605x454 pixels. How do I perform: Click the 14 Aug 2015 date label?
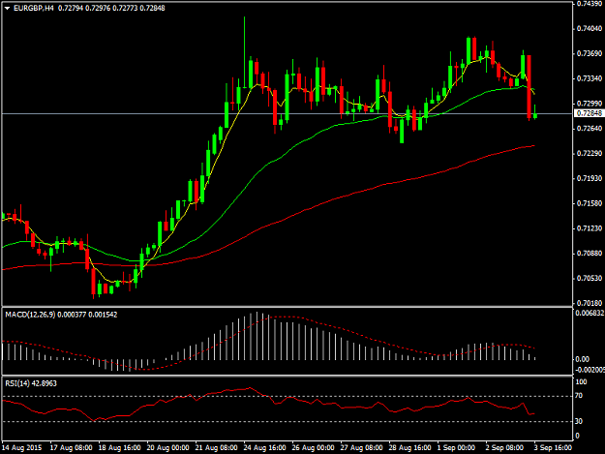click(x=21, y=448)
